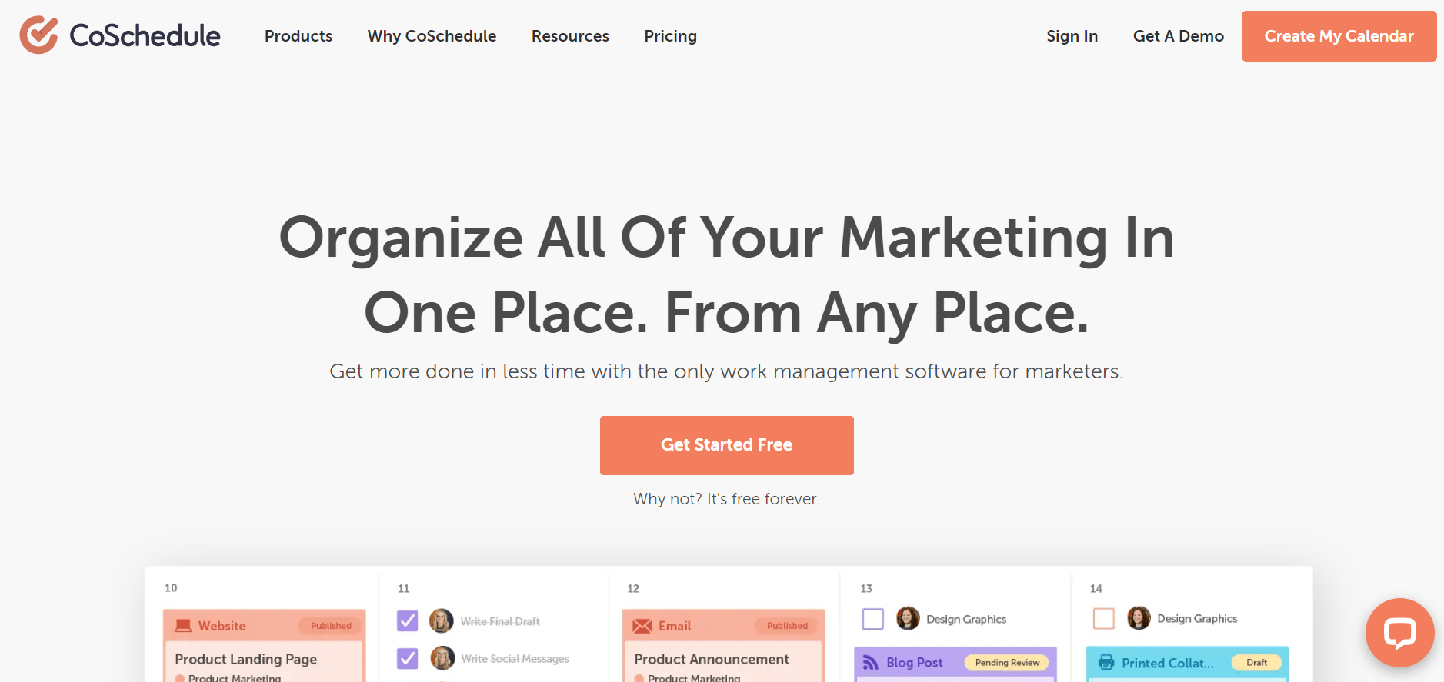
Task: Click the Sign In link
Action: tap(1072, 36)
